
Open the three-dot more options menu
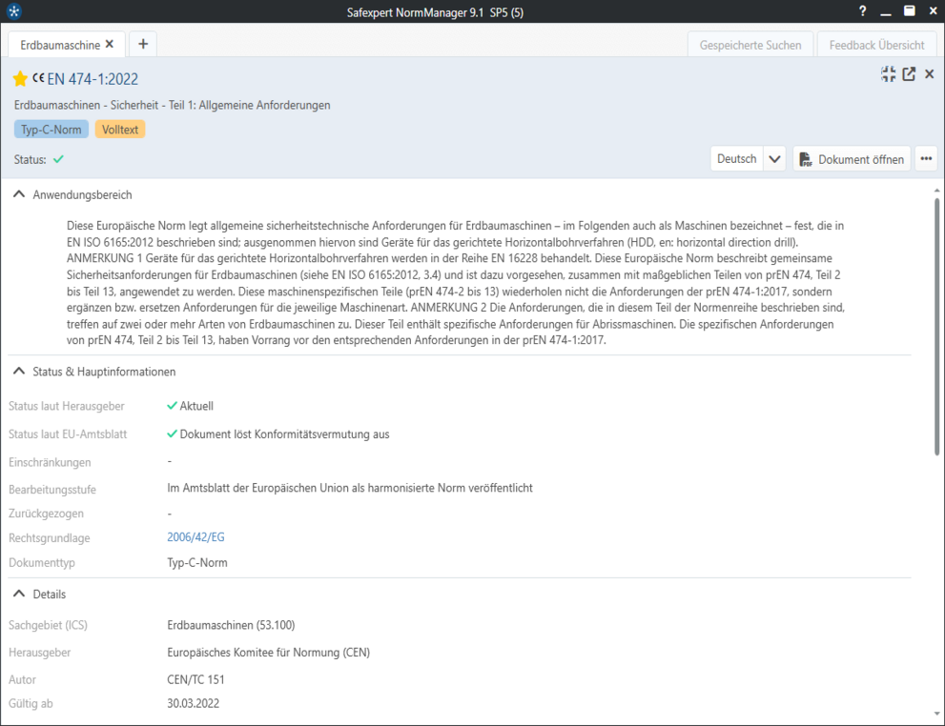coord(926,159)
